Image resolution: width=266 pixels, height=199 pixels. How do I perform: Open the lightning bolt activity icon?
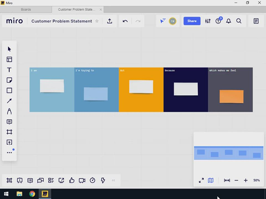pyautogui.click(x=103, y=180)
